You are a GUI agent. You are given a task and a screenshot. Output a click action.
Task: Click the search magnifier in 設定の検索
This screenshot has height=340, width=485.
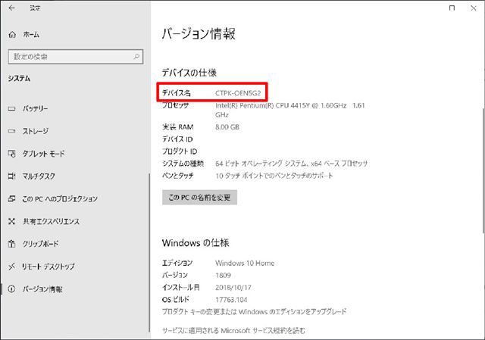[136, 57]
